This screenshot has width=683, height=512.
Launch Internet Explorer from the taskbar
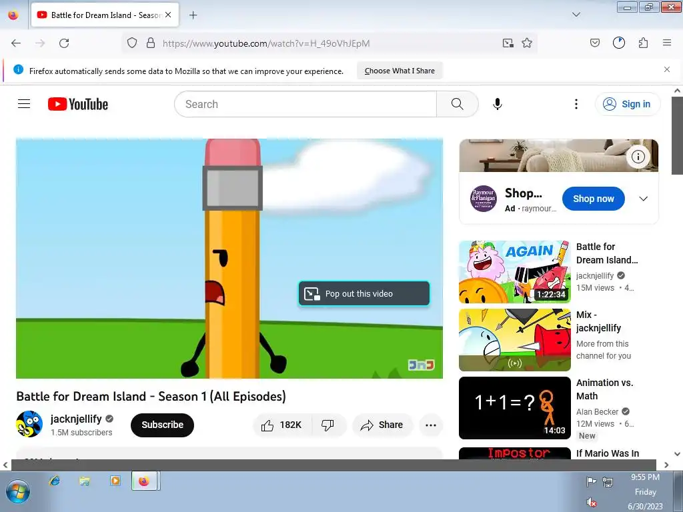coord(55,481)
